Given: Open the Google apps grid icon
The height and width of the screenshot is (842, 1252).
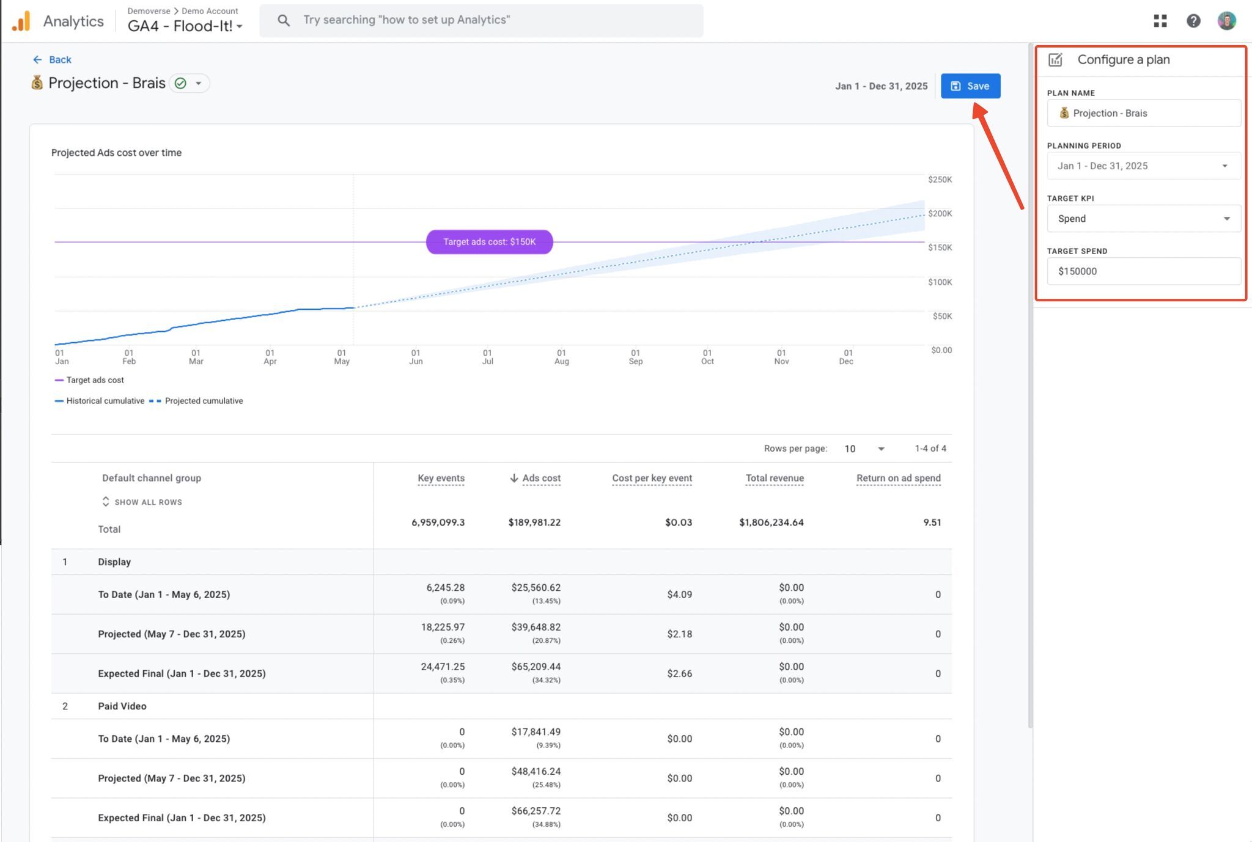Looking at the screenshot, I should pos(1160,21).
